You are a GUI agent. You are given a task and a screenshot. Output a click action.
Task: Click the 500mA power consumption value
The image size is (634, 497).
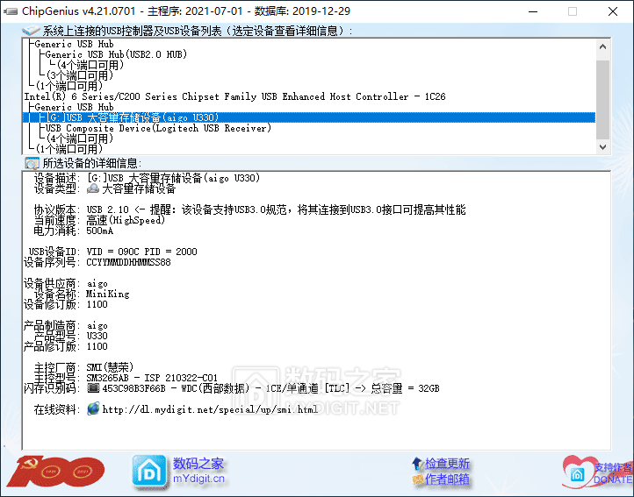pos(99,231)
